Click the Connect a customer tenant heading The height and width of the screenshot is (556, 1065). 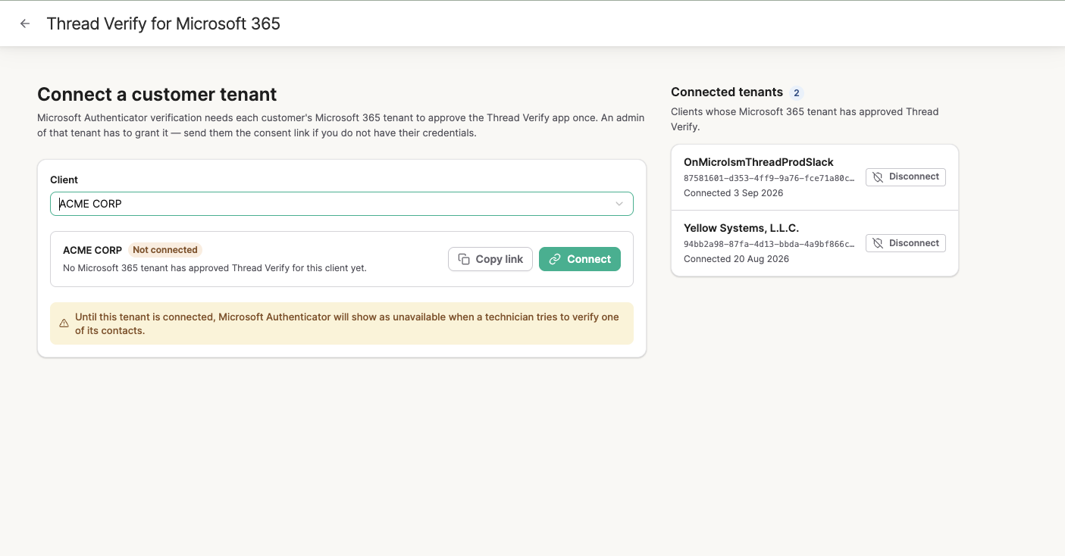(157, 95)
